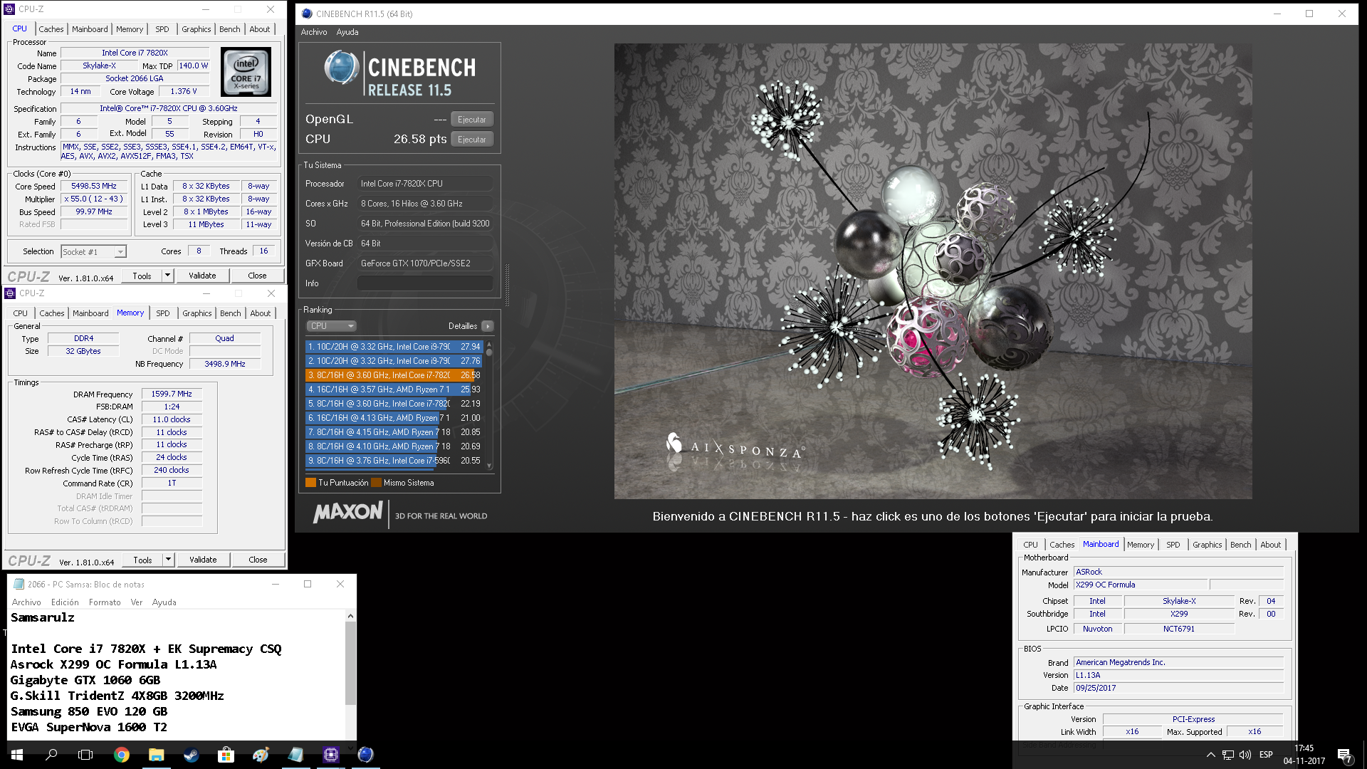
Task: Open Formato menu in Notepad
Action: pos(105,602)
